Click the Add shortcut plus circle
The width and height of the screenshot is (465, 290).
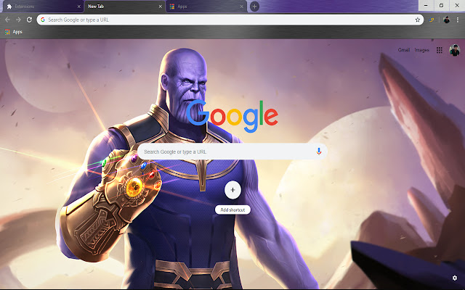[232, 190]
